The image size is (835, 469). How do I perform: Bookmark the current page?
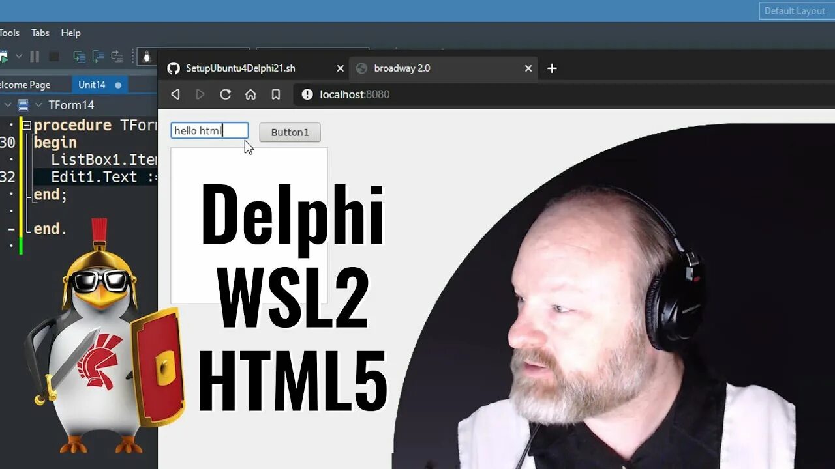(276, 94)
